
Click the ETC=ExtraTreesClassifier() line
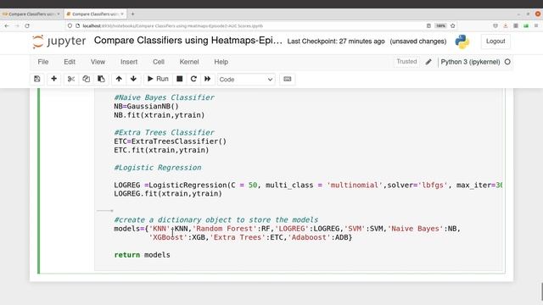170,141
